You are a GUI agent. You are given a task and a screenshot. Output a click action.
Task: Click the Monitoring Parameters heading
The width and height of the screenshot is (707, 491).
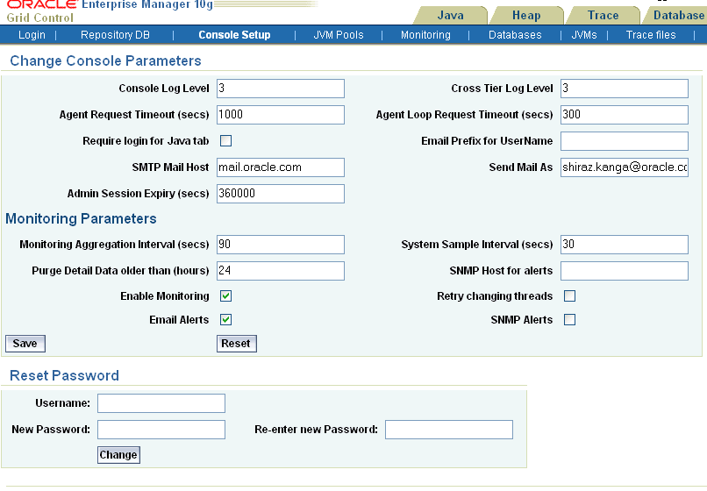coord(82,218)
